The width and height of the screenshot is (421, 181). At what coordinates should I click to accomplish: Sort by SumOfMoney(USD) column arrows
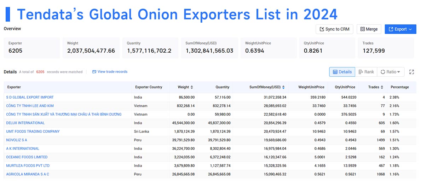(x=283, y=87)
